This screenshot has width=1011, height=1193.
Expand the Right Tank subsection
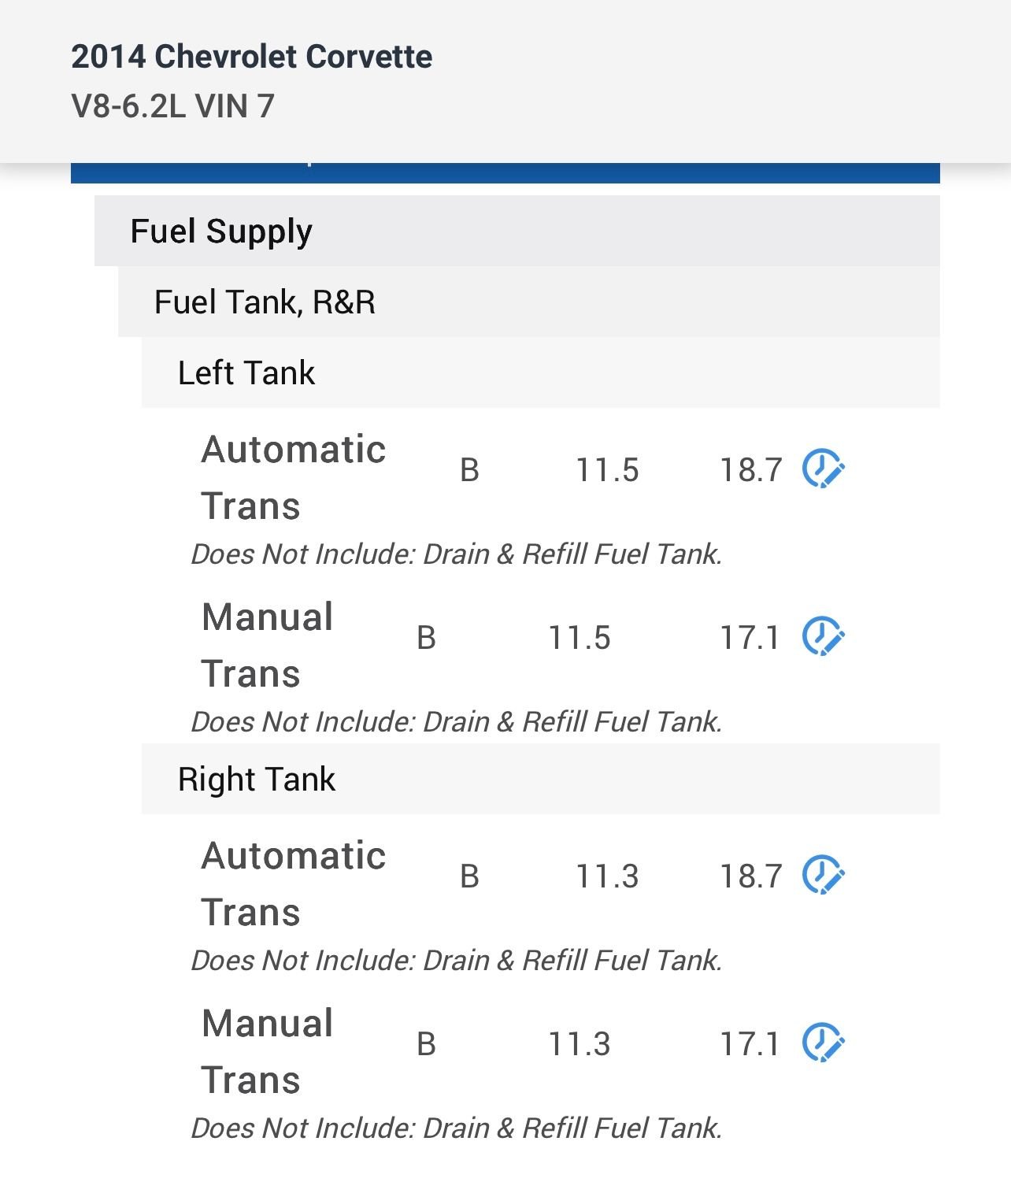(x=256, y=780)
